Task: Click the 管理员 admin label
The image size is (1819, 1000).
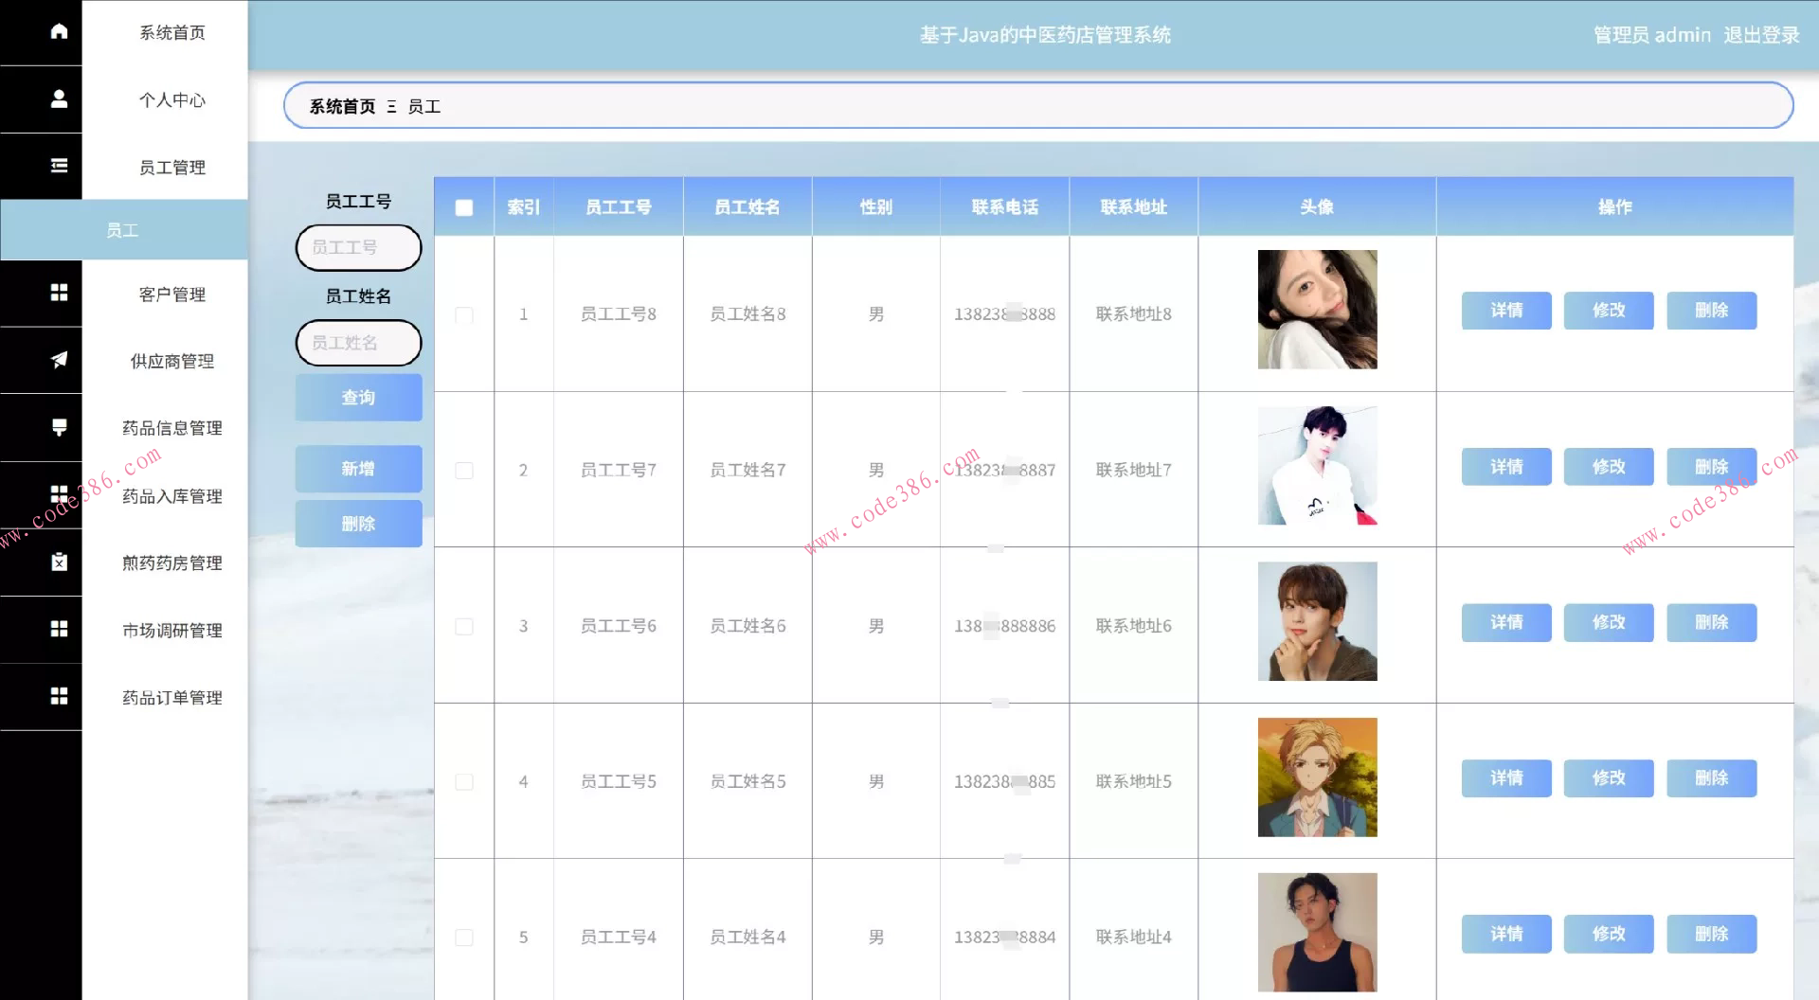Action: tap(1652, 35)
